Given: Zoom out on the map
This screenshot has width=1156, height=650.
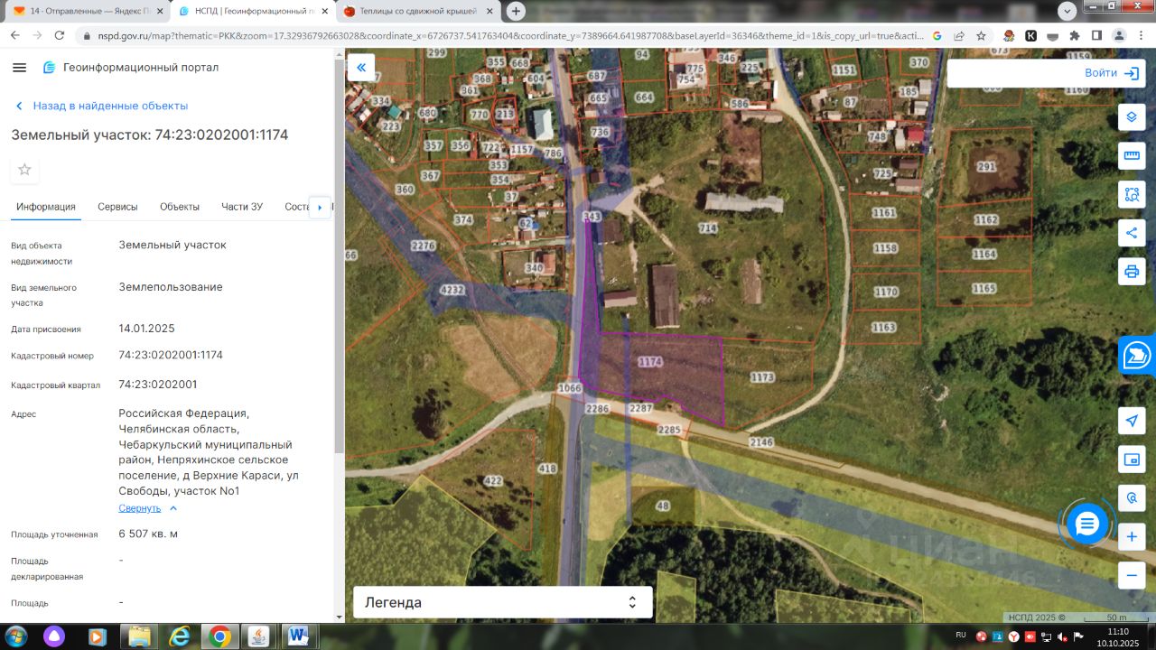Looking at the screenshot, I should [1132, 575].
